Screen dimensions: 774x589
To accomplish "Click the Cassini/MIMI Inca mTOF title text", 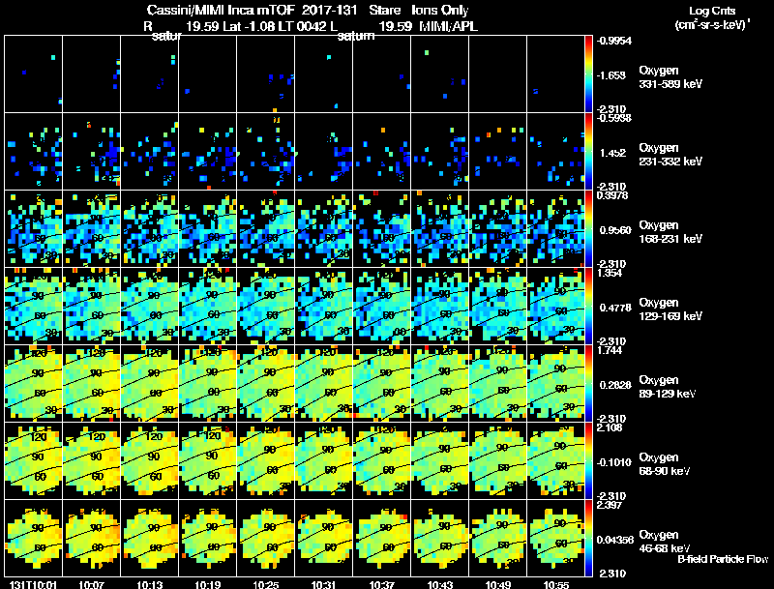I will pos(221,10).
